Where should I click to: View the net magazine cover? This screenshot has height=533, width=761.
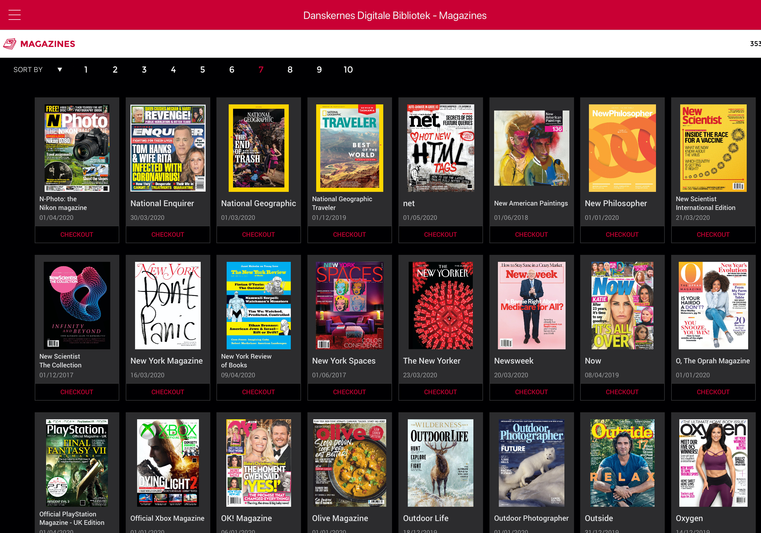440,148
